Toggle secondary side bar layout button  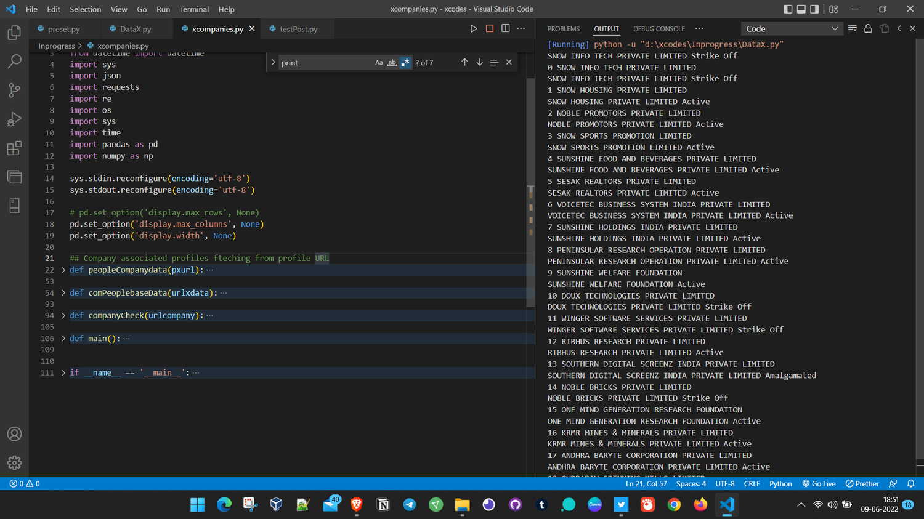[x=815, y=9]
